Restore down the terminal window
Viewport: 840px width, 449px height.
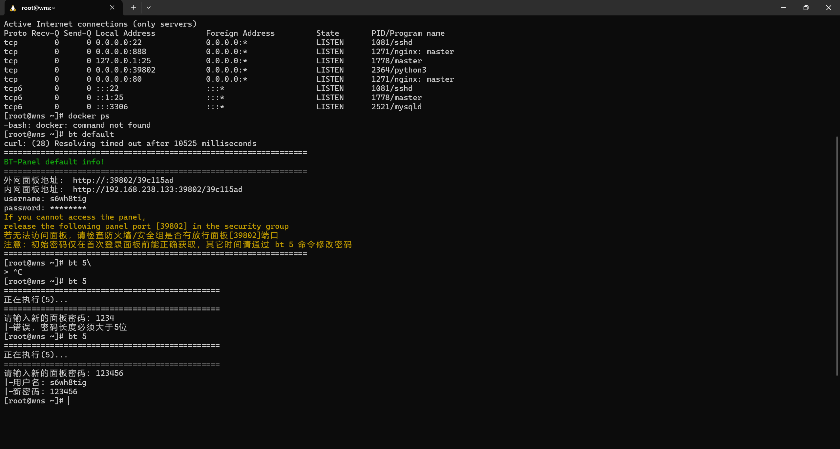coord(806,8)
